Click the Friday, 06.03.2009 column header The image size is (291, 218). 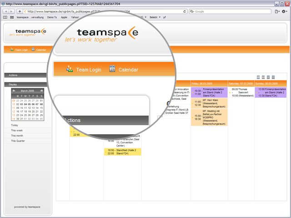click(x=209, y=83)
